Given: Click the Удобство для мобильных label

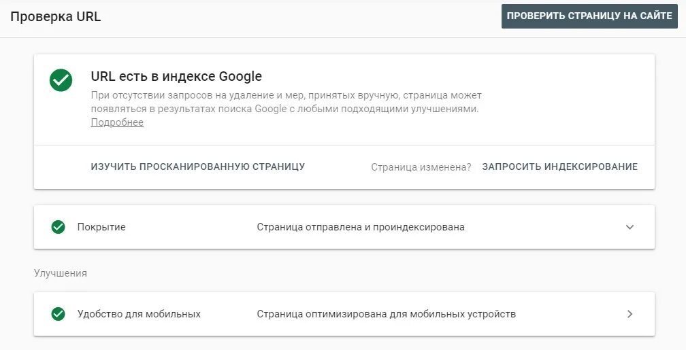Looking at the screenshot, I should pyautogui.click(x=139, y=314).
